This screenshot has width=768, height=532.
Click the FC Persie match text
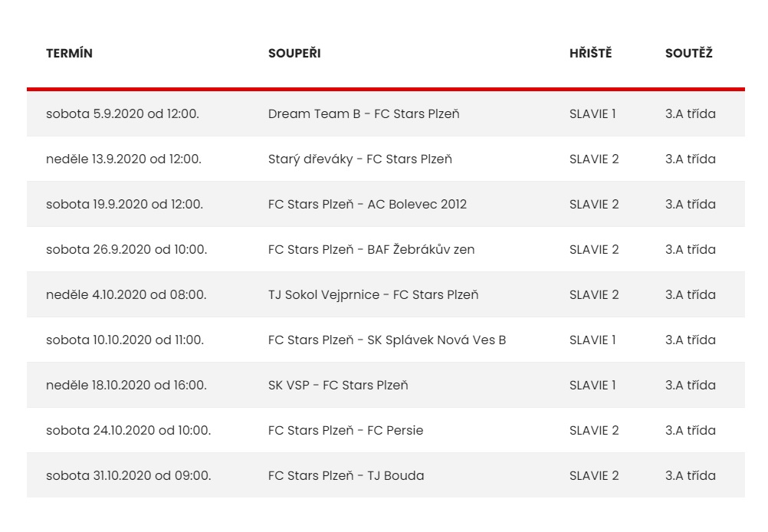(x=345, y=431)
